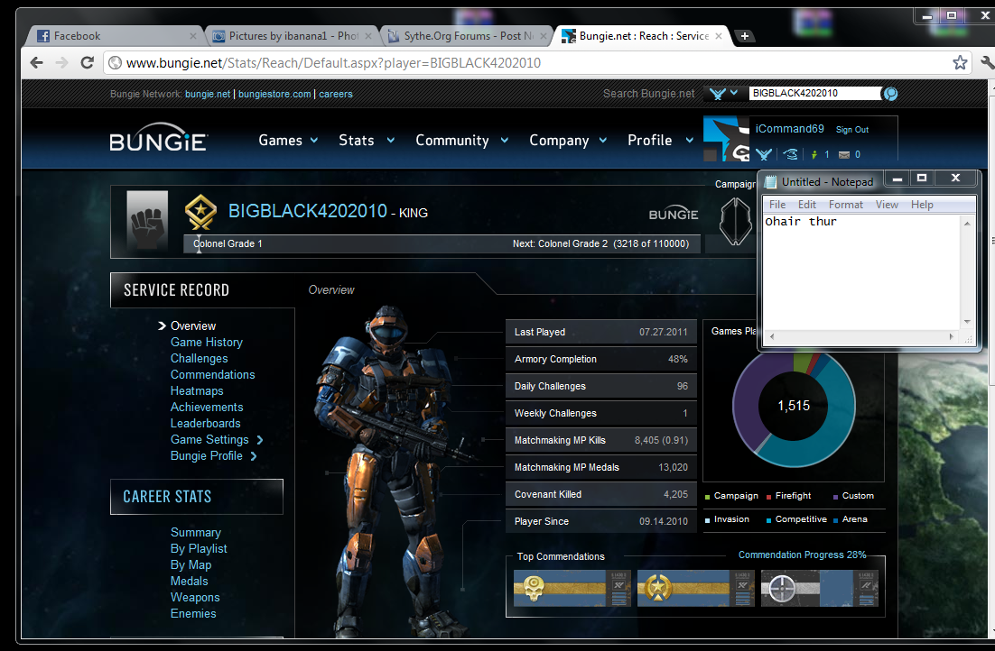
Task: Click the Covenant Killed stat row
Action: [x=601, y=494]
